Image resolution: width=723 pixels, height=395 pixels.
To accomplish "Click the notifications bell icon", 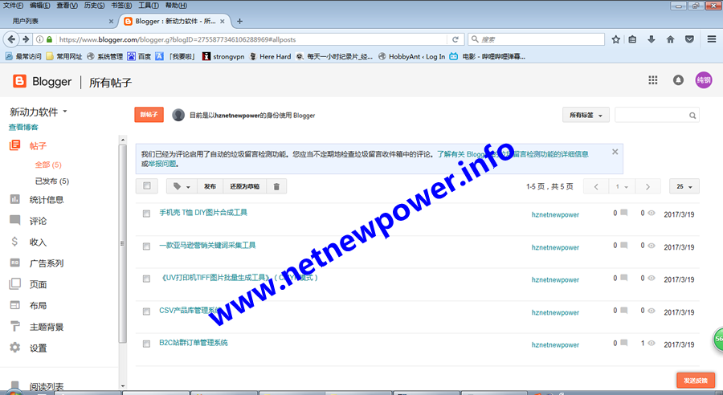I will 678,80.
